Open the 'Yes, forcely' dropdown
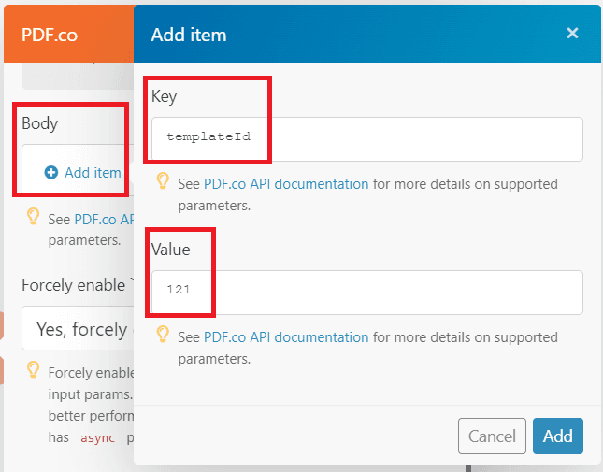 79,329
